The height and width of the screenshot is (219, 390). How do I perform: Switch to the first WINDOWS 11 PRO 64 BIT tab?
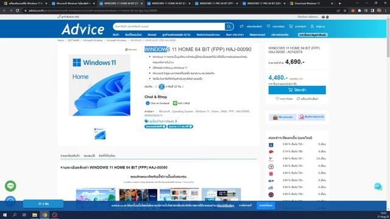[216, 4]
